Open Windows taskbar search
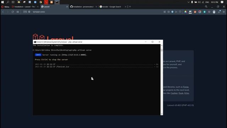This screenshot has width=227, height=128. click(x=8, y=2)
